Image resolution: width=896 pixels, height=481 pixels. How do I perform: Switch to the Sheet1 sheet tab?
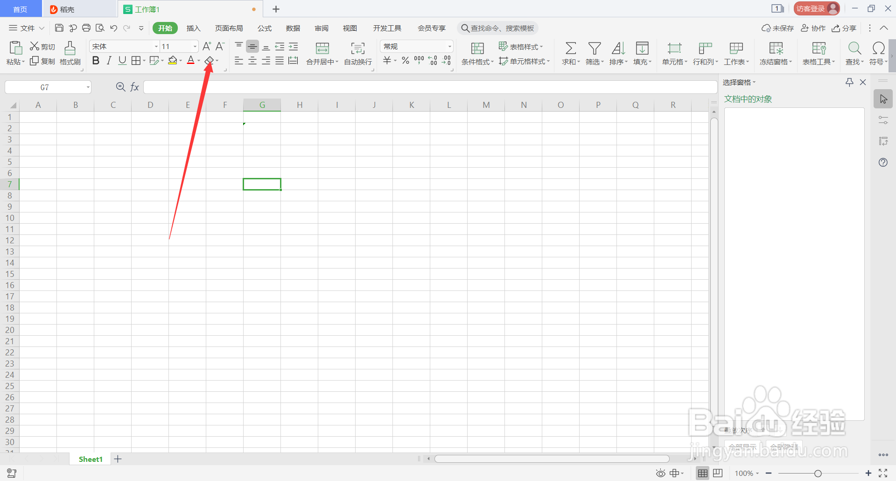pyautogui.click(x=91, y=459)
